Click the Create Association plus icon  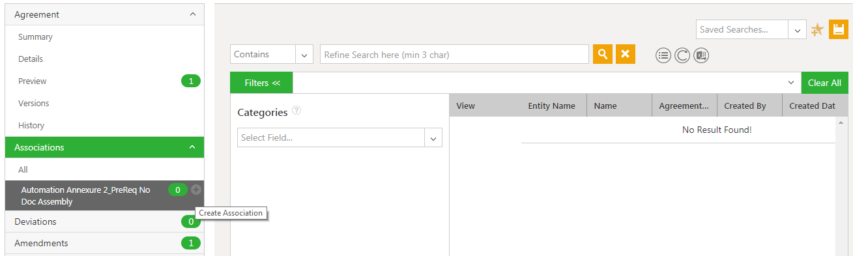click(196, 190)
